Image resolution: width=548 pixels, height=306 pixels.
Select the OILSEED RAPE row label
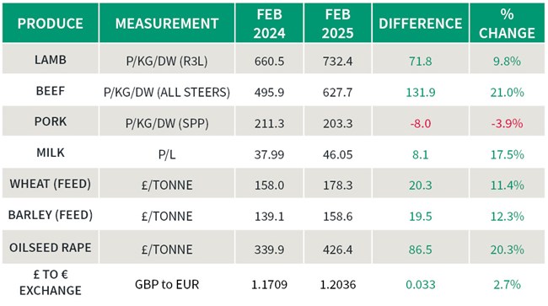click(51, 248)
